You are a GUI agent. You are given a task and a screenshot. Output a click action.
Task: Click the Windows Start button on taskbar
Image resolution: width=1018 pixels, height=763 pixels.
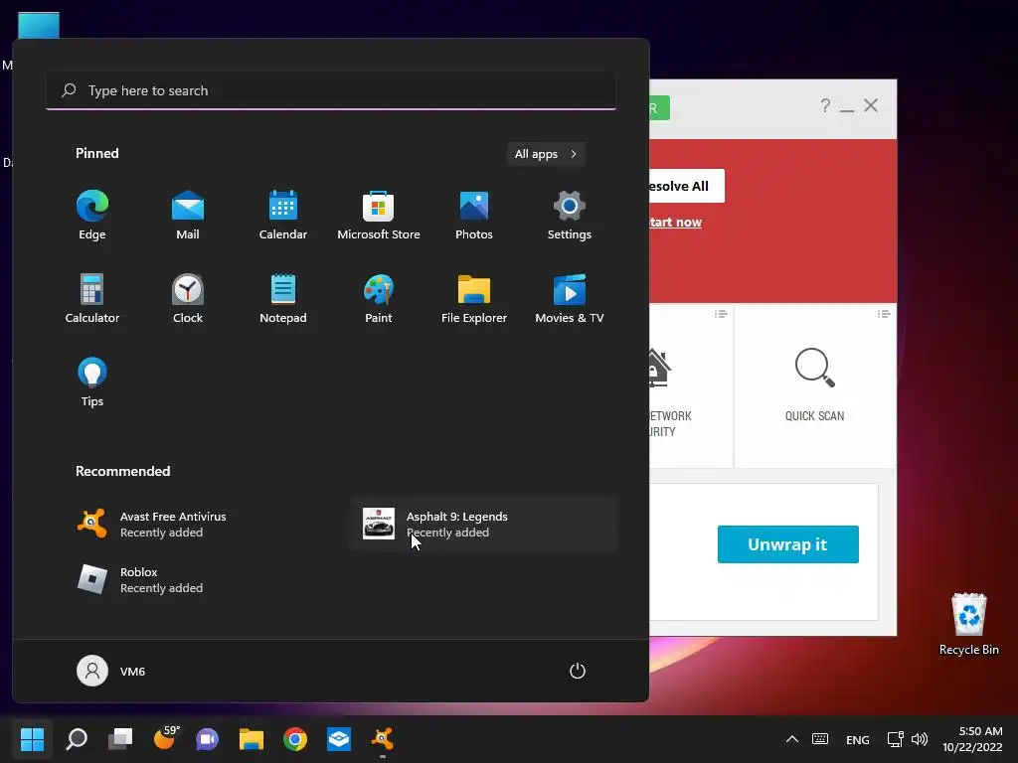pos(33,739)
